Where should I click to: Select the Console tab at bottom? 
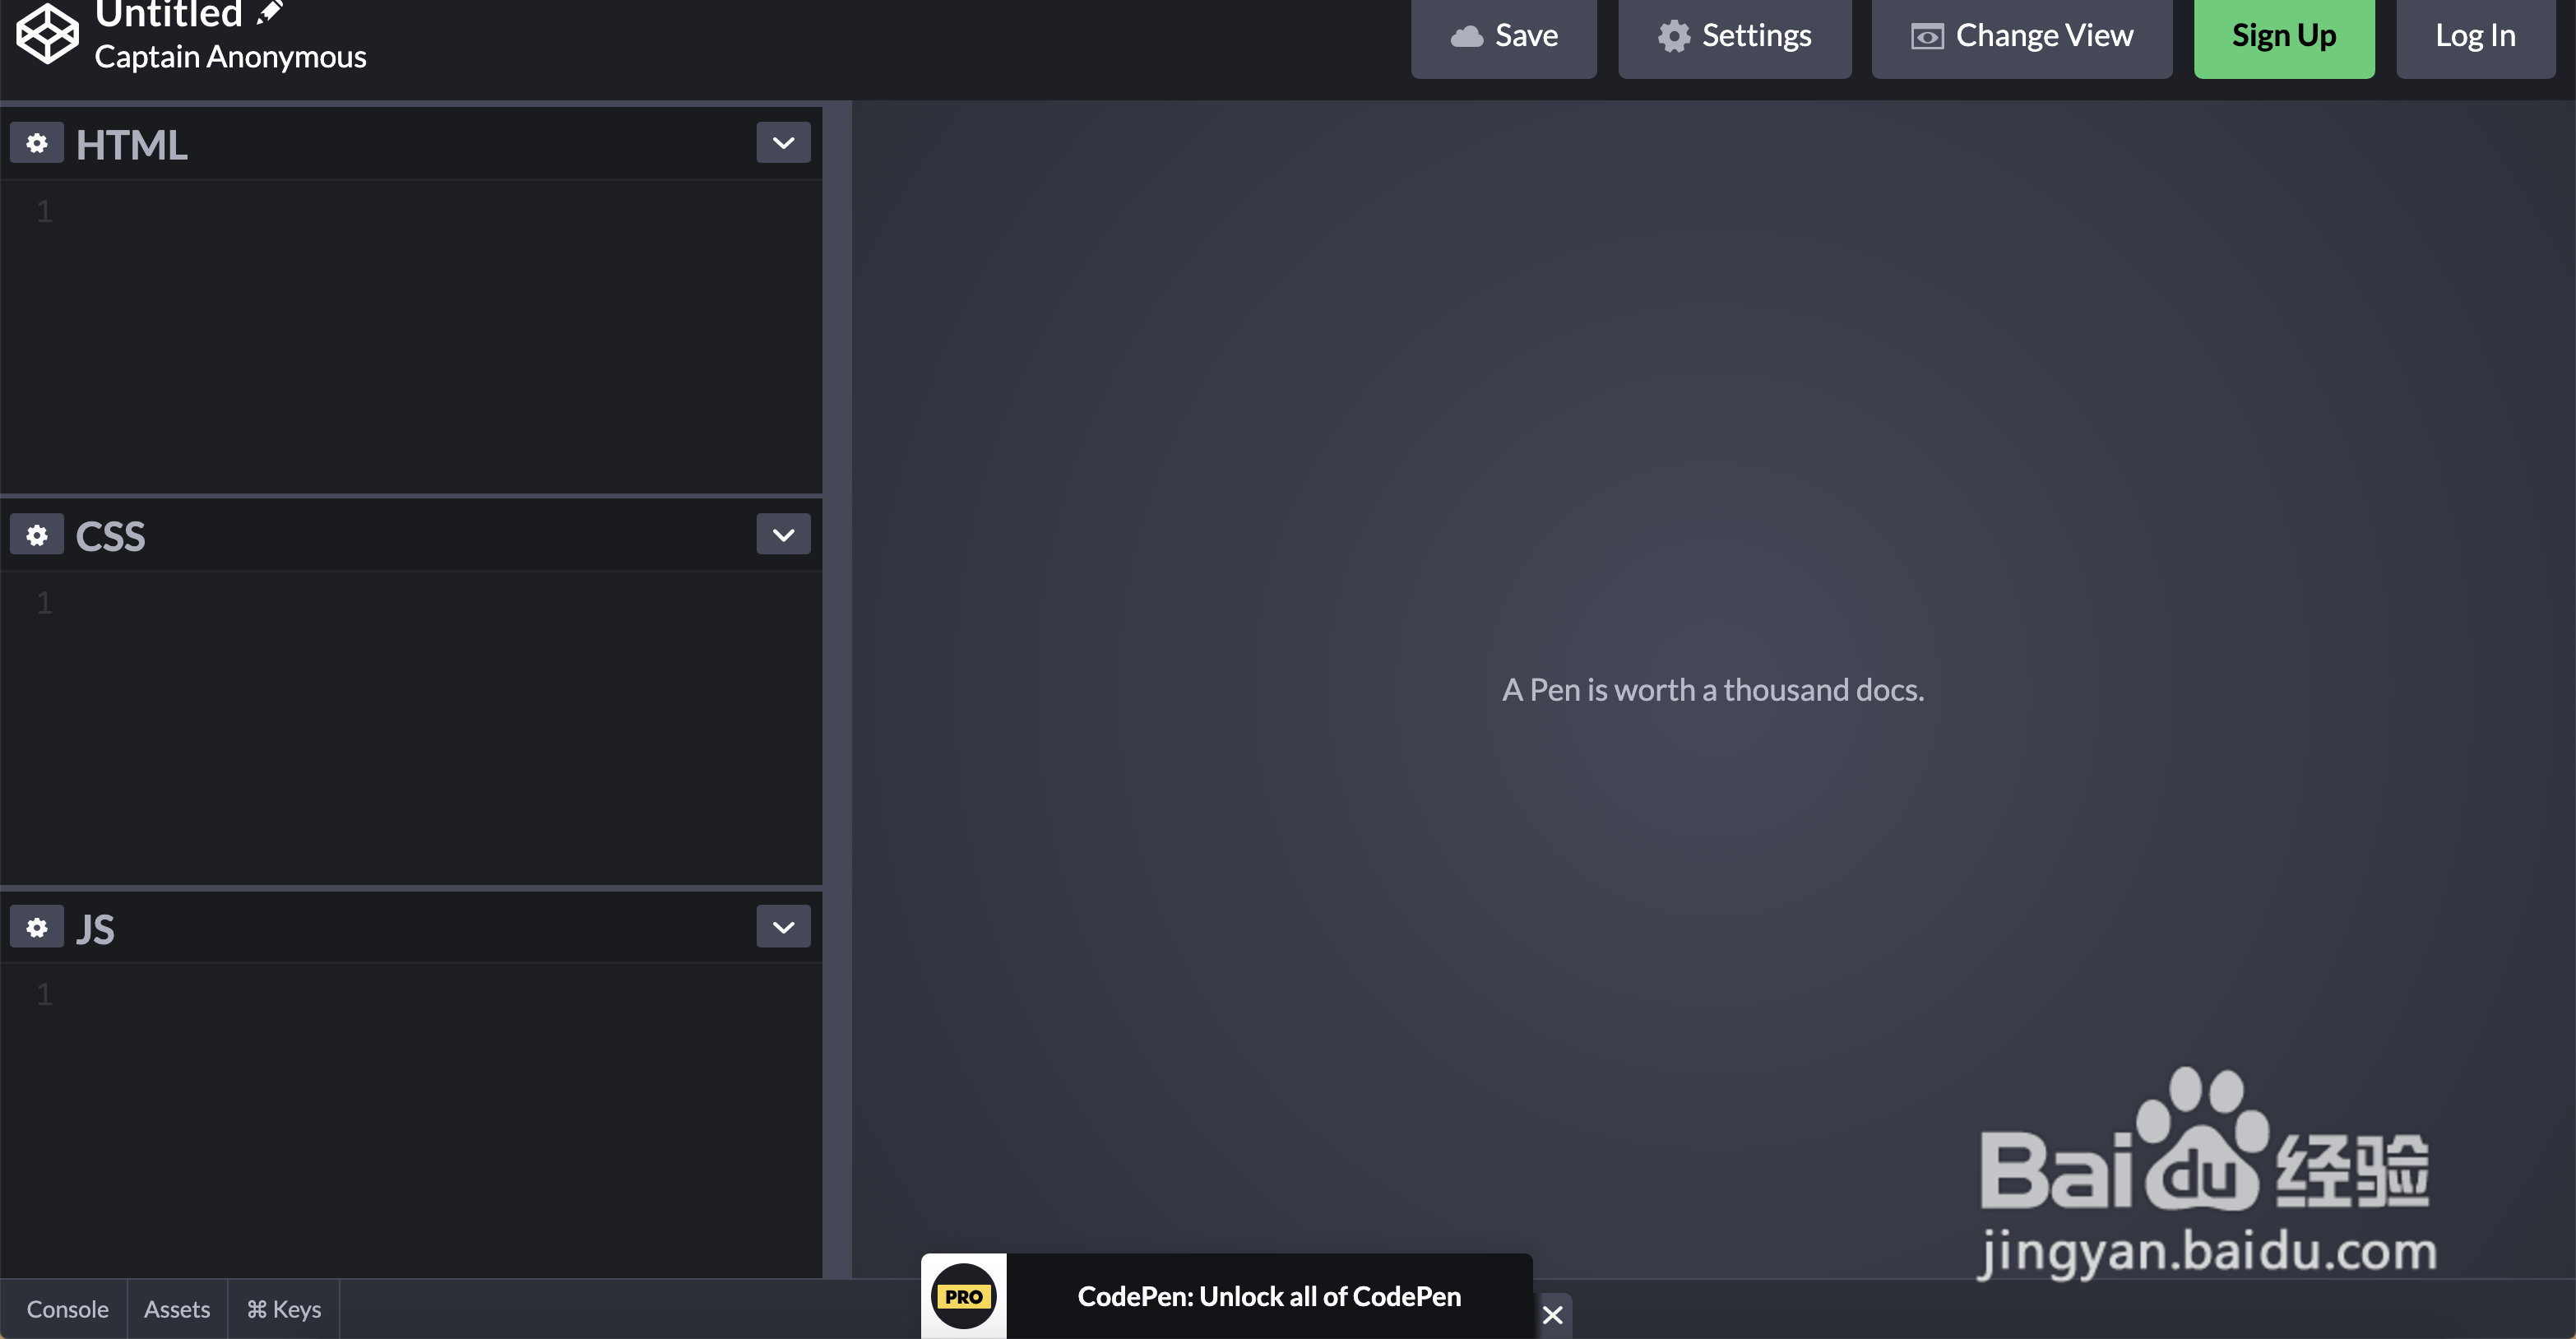click(67, 1309)
